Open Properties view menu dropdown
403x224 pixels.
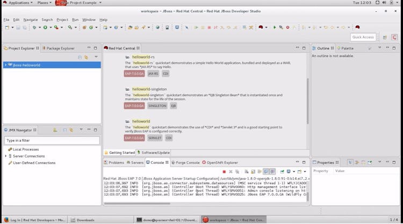379,162
